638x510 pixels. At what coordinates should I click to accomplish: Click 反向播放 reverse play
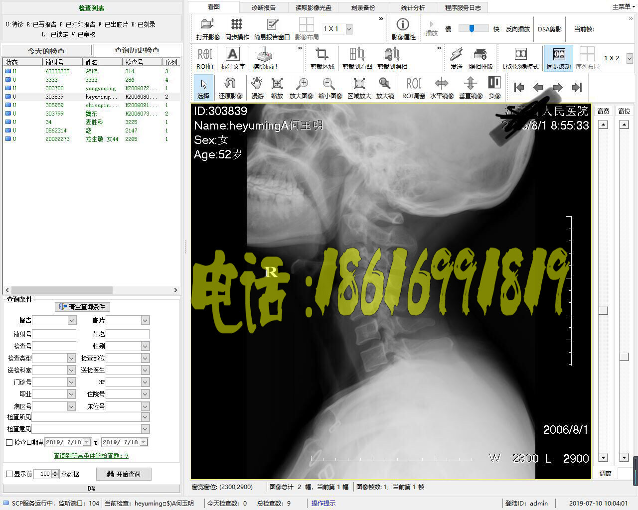[x=517, y=29]
